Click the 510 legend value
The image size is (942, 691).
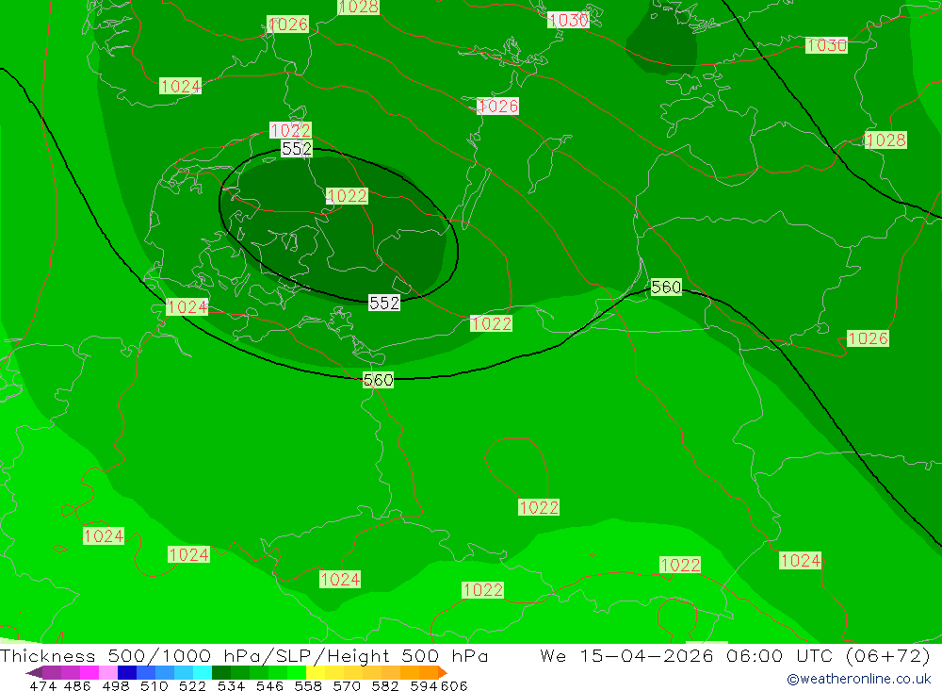click(x=154, y=685)
